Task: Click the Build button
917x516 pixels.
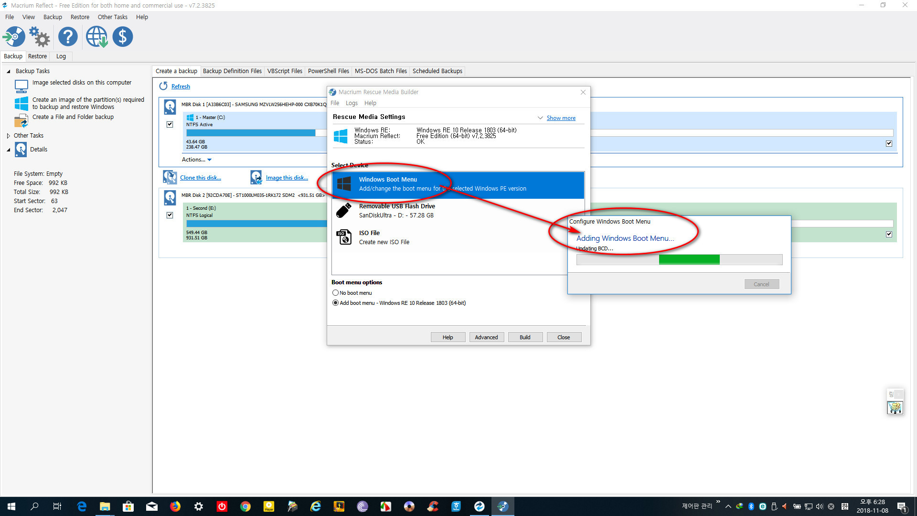Action: tap(525, 337)
